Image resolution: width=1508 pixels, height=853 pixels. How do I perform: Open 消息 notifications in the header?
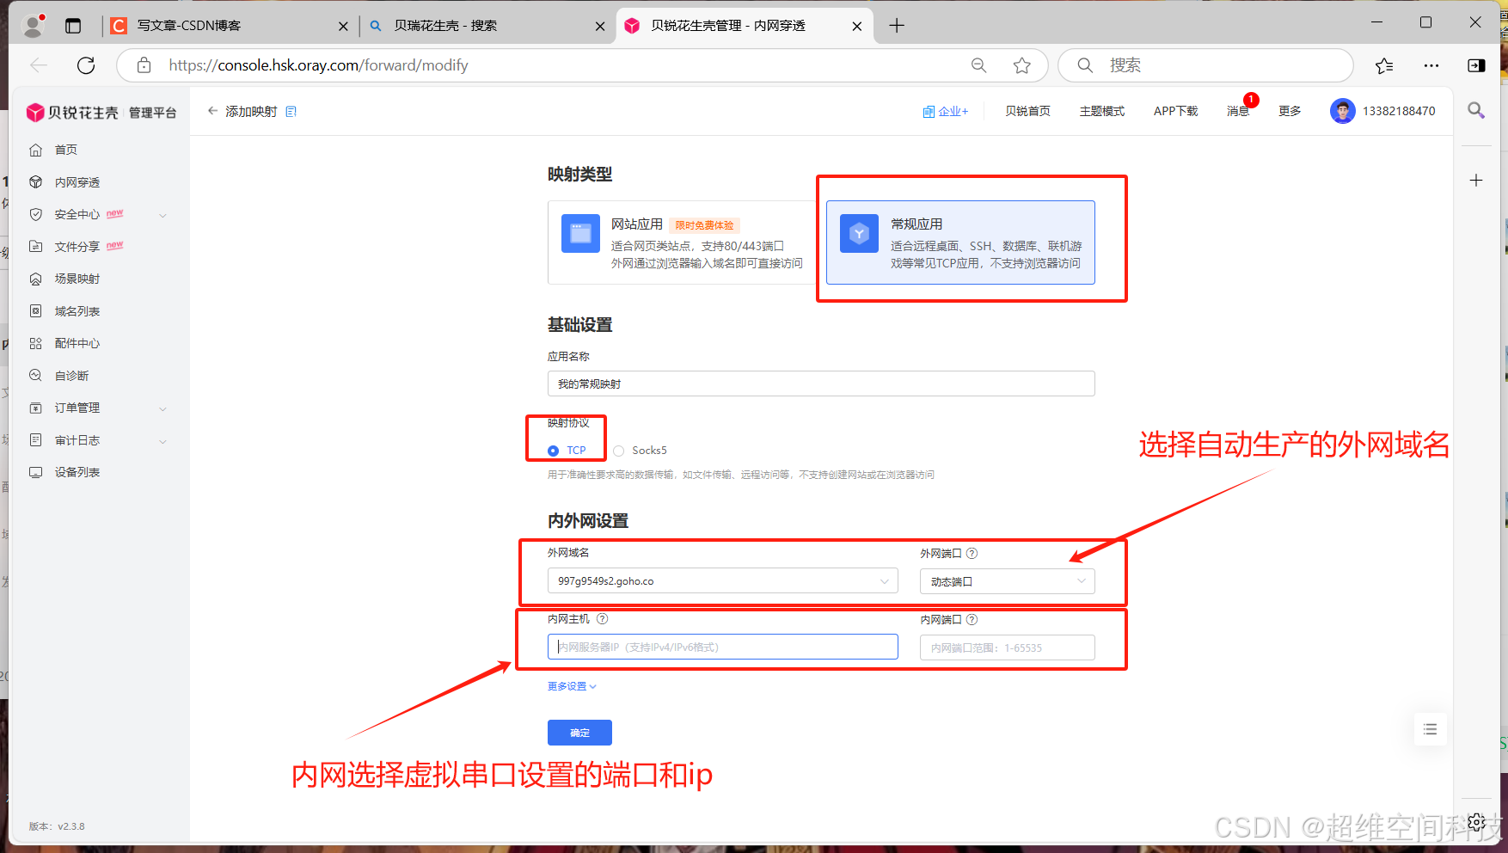click(1237, 111)
